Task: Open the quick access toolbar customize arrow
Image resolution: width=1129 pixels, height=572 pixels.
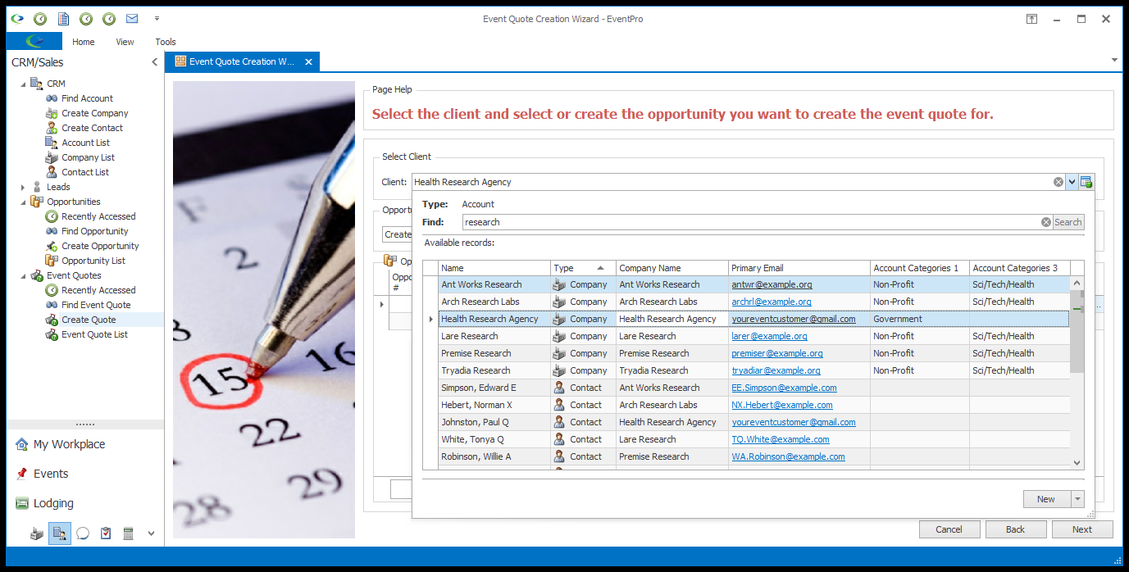Action: click(157, 18)
